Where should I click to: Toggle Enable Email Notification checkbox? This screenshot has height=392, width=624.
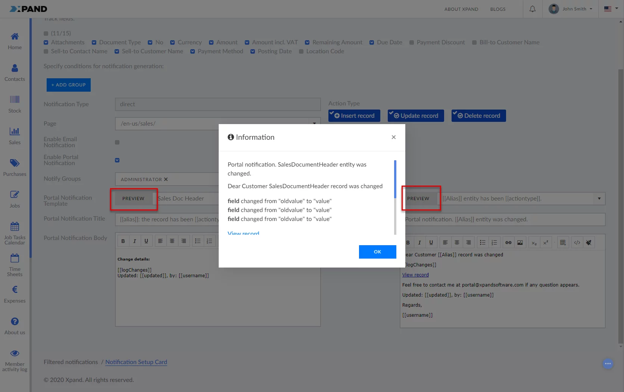pyautogui.click(x=117, y=142)
